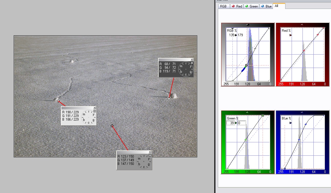Select the sample crosshair at the left rock
Viewport: 331px width, 193px height.
click(x=58, y=101)
